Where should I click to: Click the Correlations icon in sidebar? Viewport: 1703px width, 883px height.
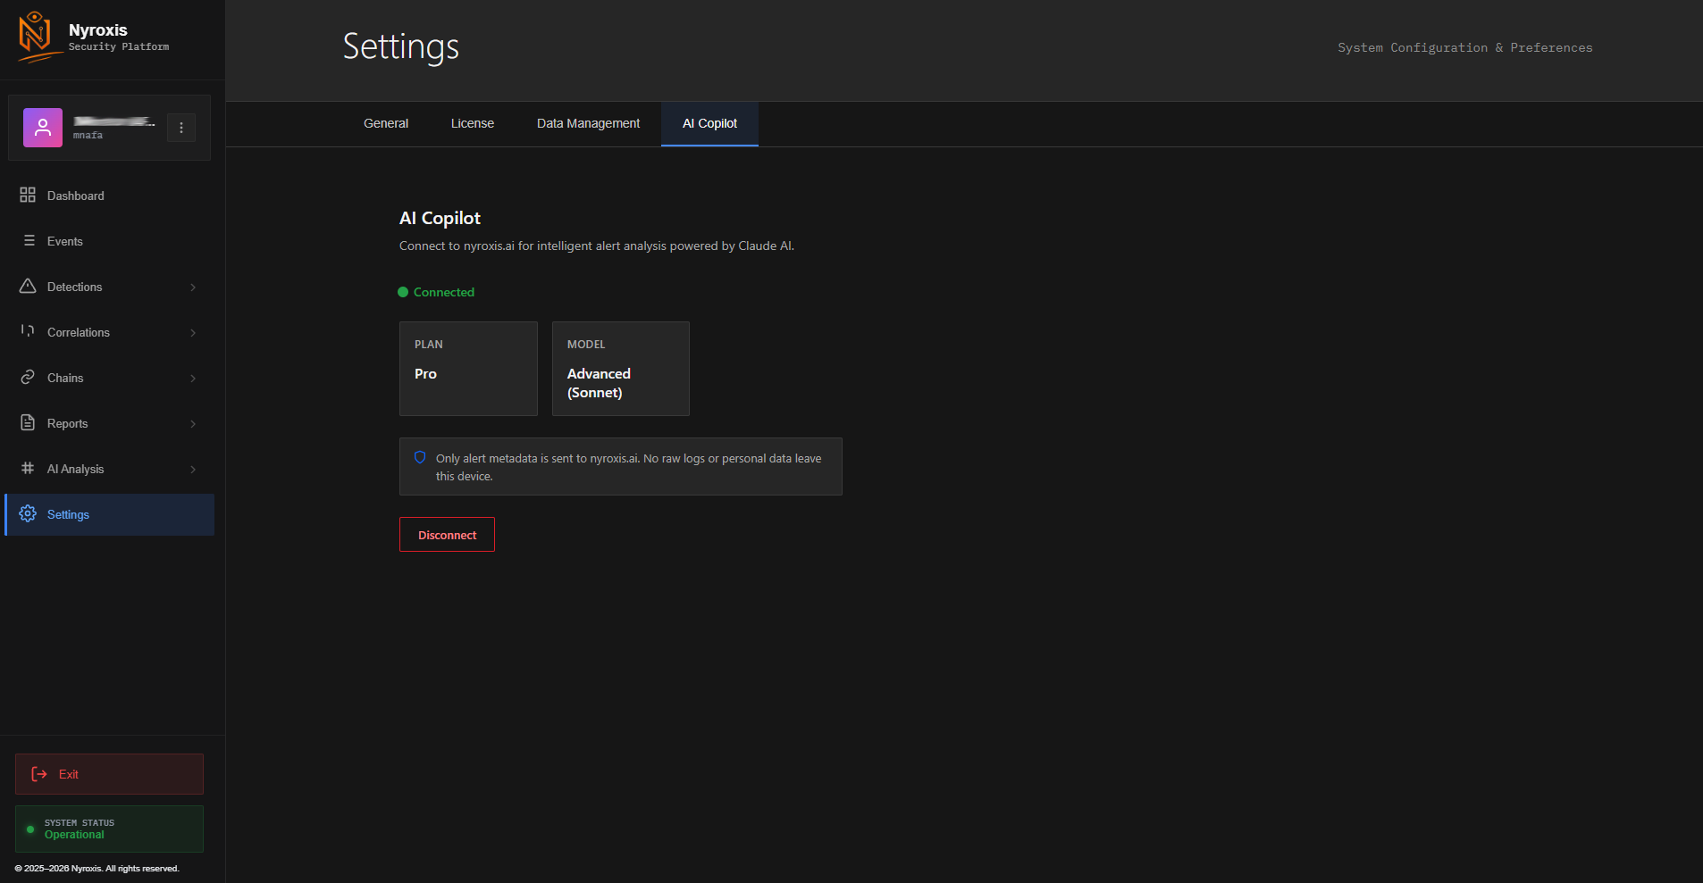28,331
